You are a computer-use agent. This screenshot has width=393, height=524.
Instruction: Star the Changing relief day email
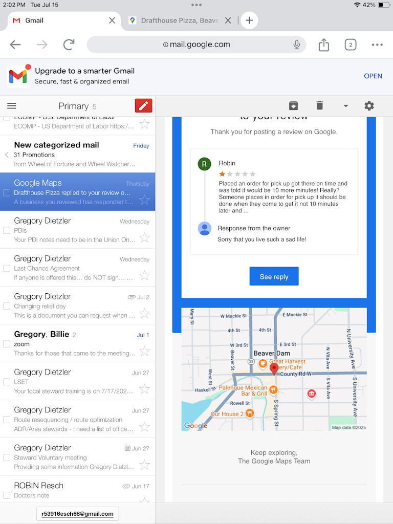(x=144, y=313)
